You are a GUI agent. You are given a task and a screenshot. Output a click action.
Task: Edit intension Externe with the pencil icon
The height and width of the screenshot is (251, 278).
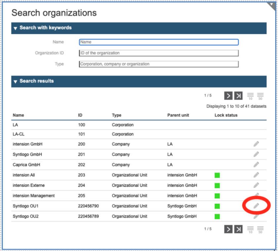[256, 185]
